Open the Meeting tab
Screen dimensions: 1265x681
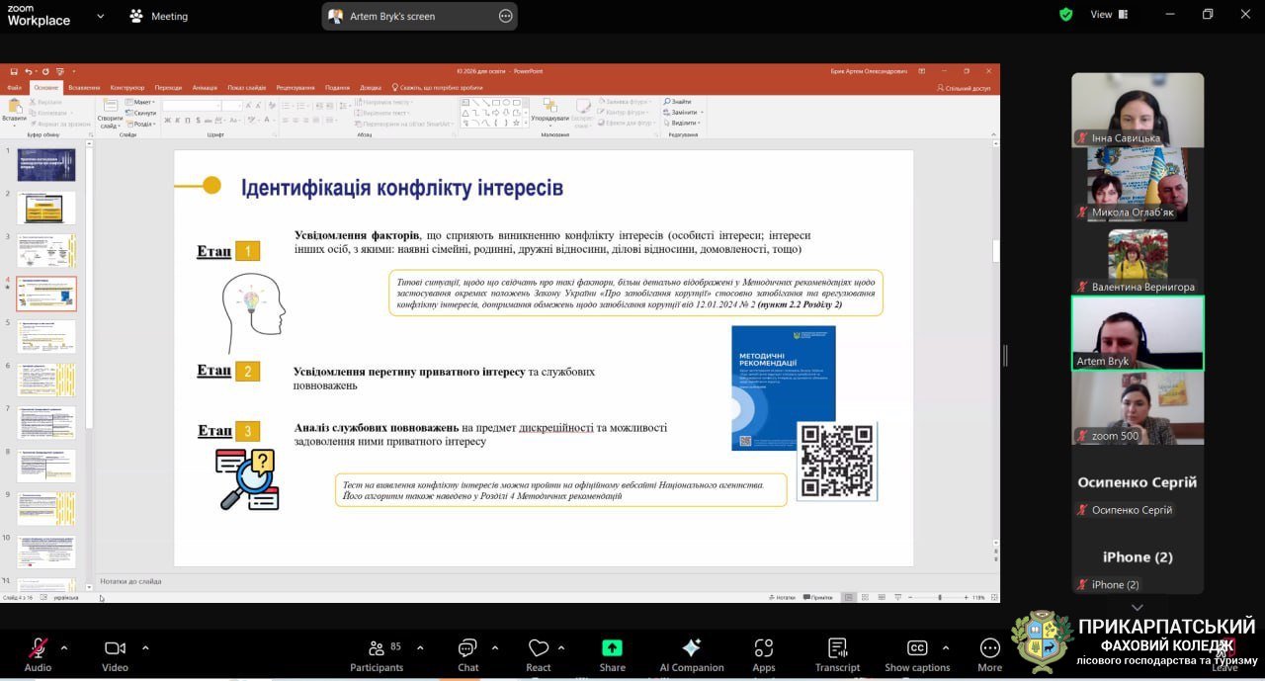point(158,16)
